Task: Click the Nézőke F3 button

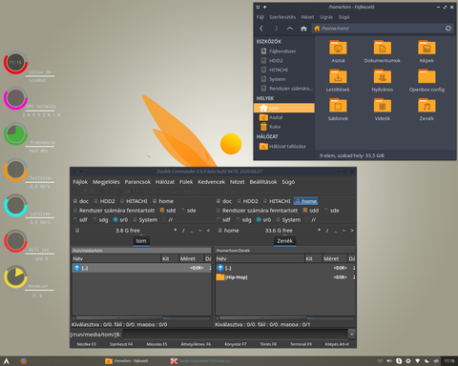Action: [x=87, y=344]
